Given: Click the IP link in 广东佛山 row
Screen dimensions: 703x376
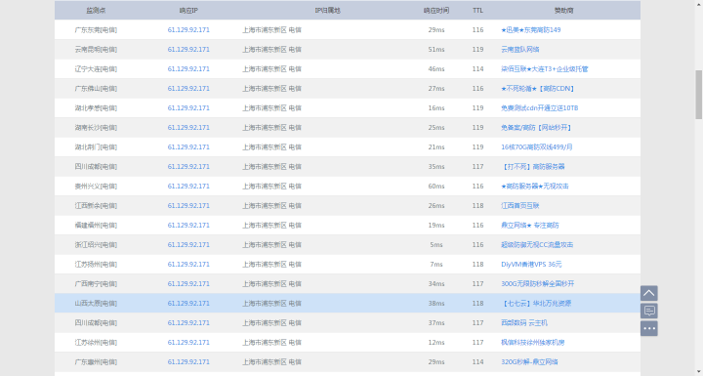Looking at the screenshot, I should point(188,89).
